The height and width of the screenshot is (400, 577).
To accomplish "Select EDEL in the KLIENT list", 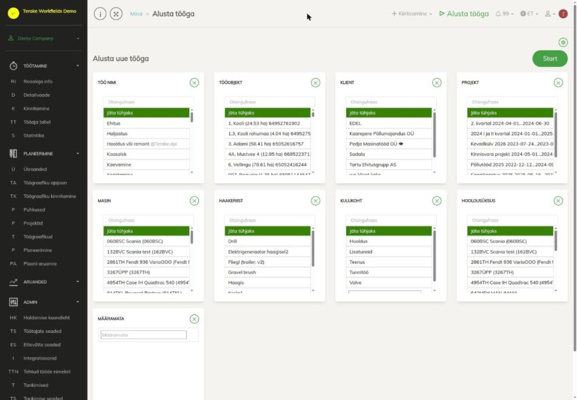I will click(389, 123).
